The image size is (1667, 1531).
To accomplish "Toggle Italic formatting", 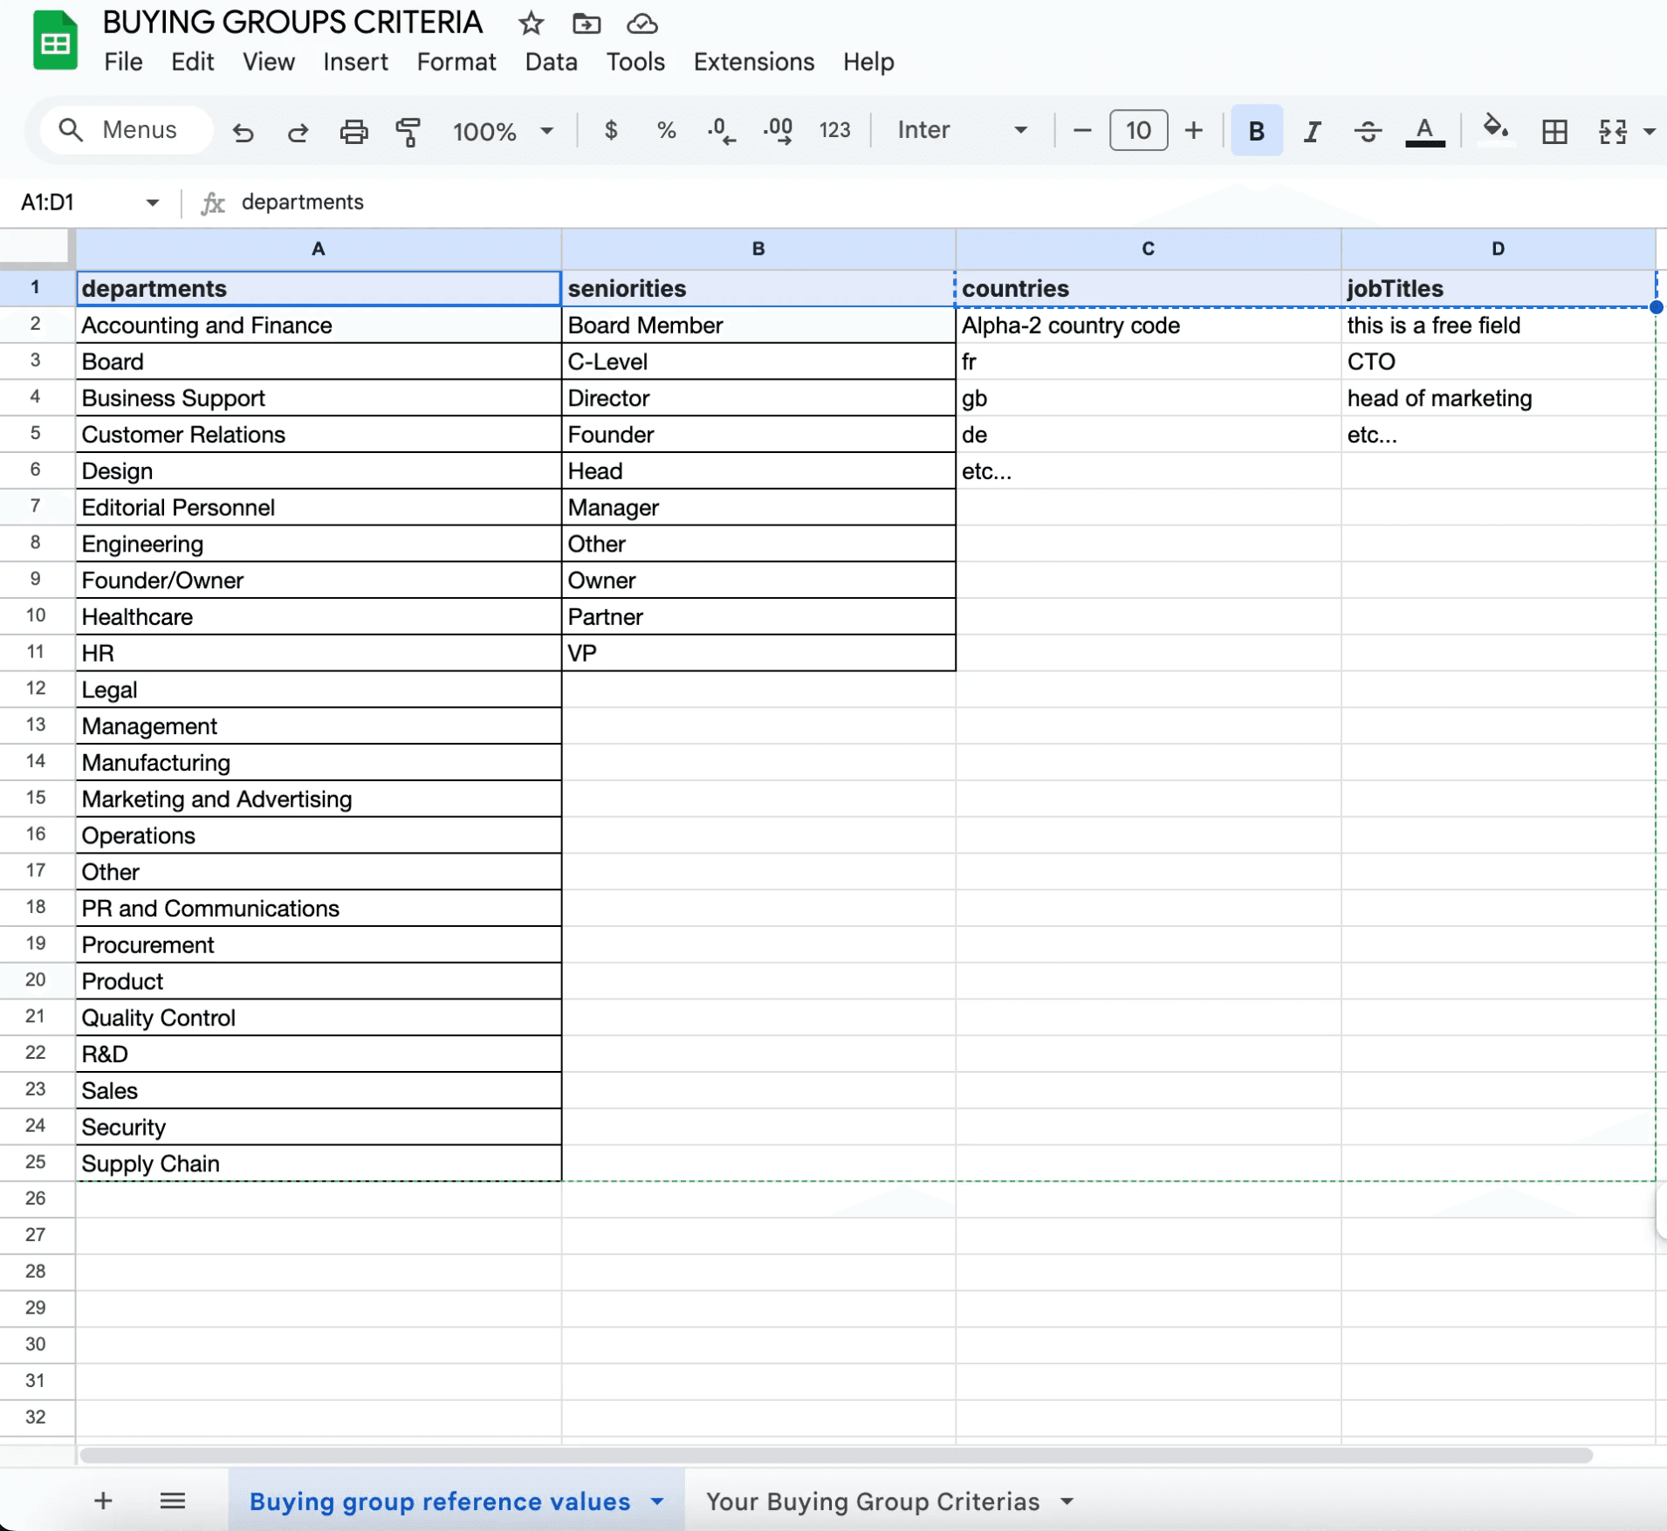I will point(1312,131).
